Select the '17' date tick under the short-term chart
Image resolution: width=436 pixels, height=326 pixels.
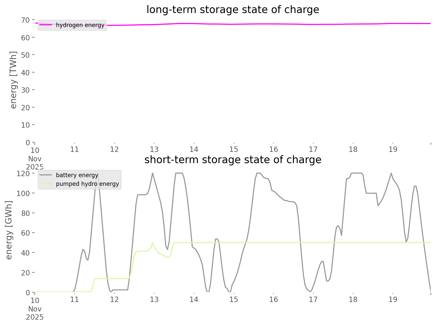(x=313, y=299)
